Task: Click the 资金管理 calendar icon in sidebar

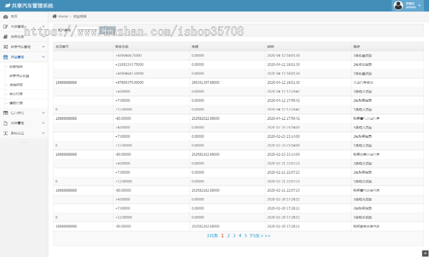Action: (x=6, y=57)
